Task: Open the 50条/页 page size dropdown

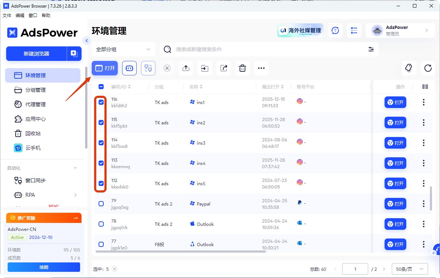Action: click(x=410, y=269)
